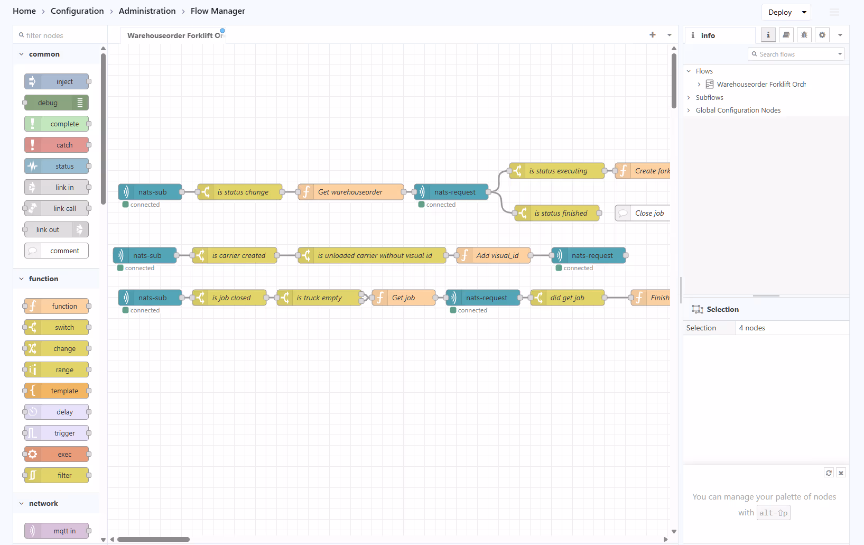Open the Debug messages sidebar panel
Image resolution: width=864 pixels, height=545 pixels.
click(804, 35)
